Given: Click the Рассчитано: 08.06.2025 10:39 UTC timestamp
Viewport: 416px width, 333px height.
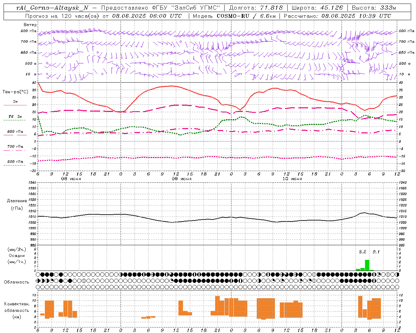Looking at the screenshot, I should (x=337, y=16).
